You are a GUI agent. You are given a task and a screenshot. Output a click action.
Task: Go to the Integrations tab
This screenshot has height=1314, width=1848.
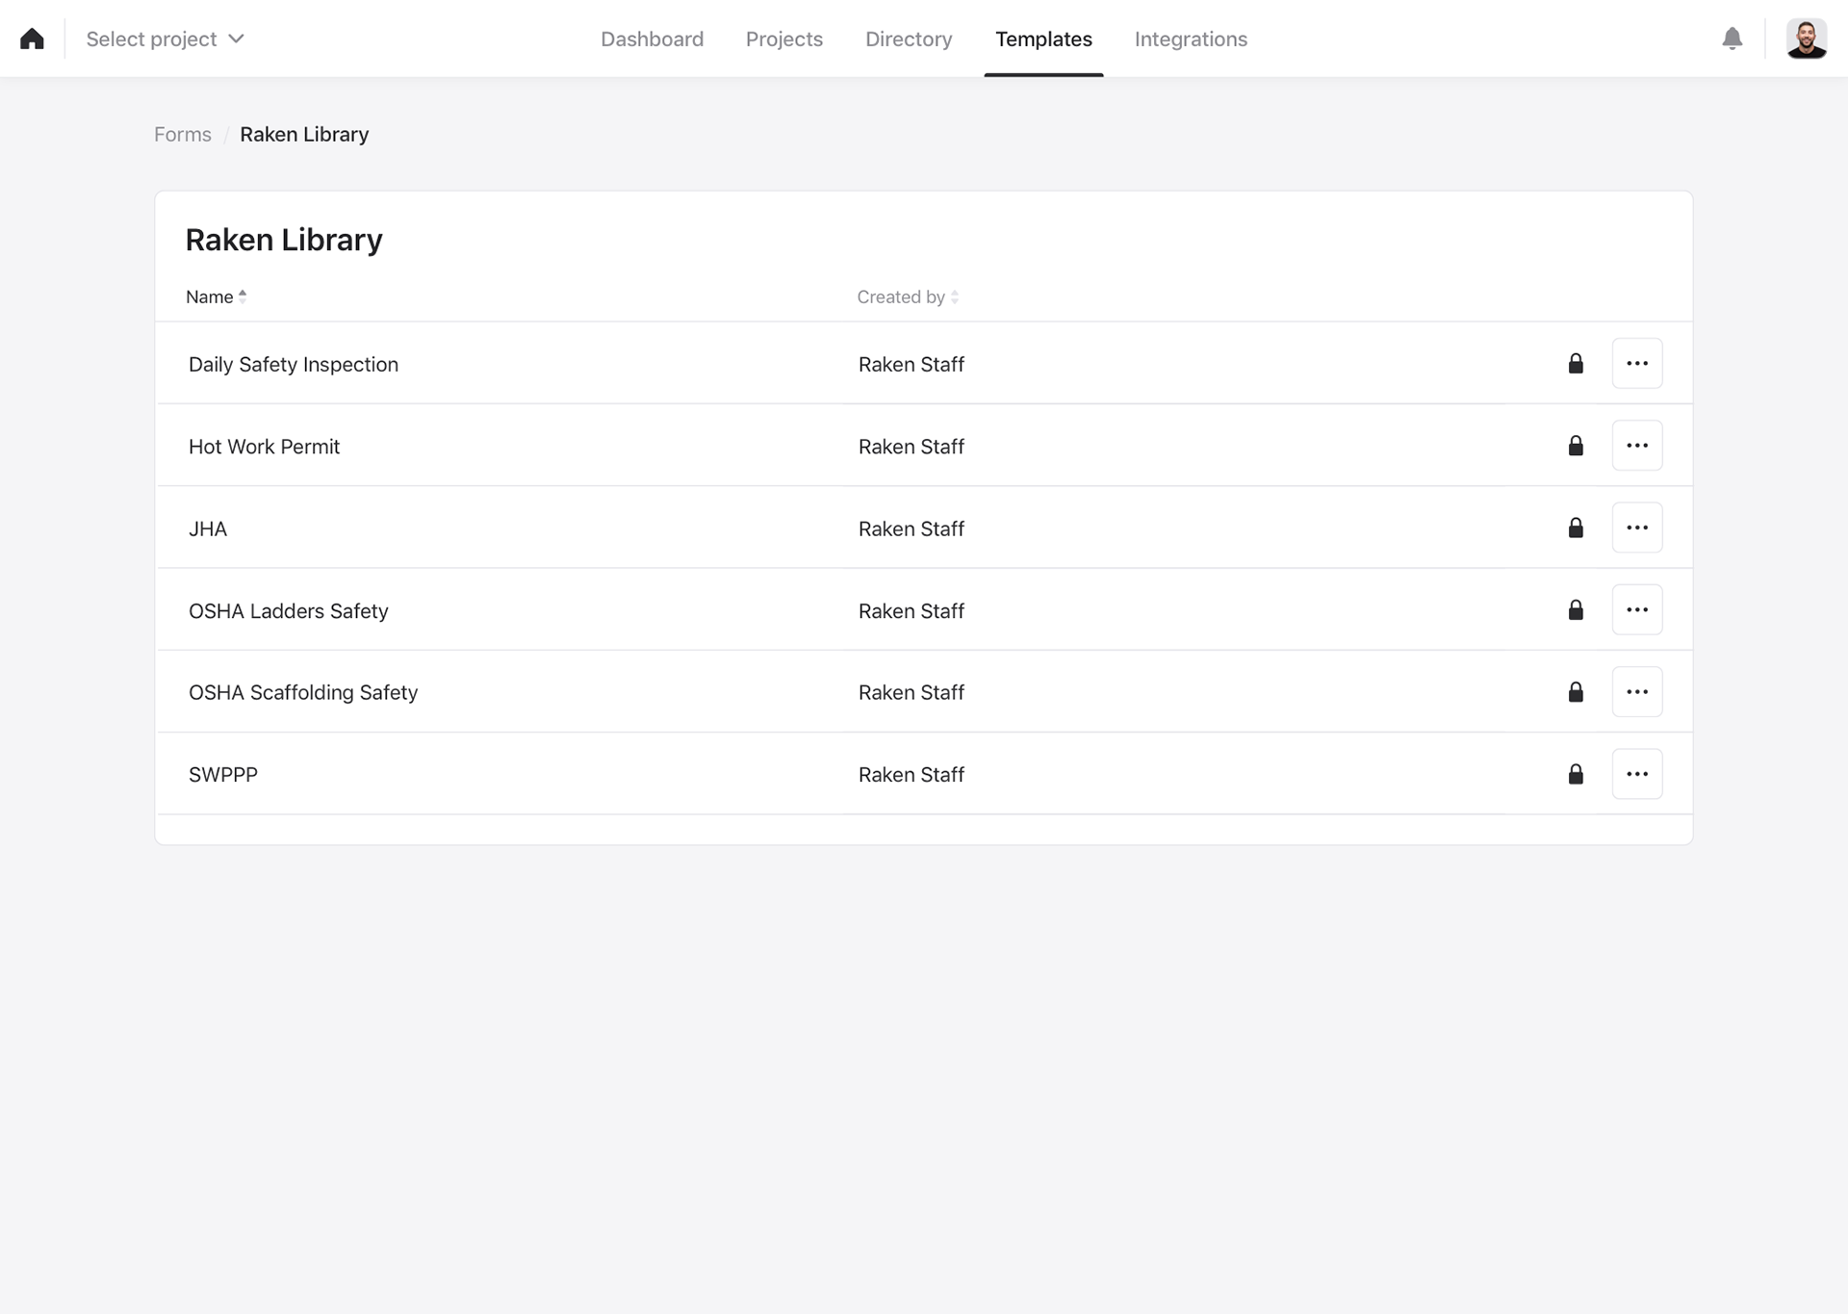1190,39
